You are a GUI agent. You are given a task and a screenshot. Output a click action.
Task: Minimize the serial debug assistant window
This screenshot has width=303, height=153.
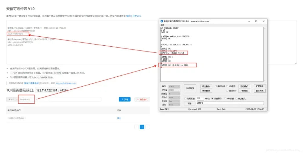point(249,21)
